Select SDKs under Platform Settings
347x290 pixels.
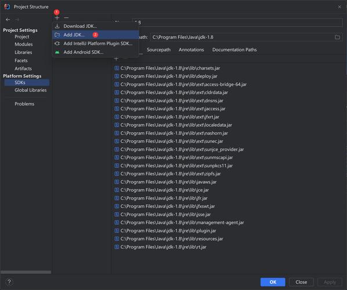[27, 82]
